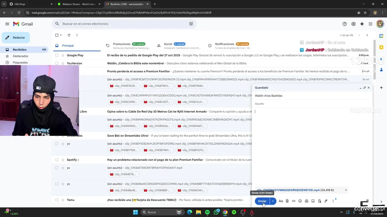Send the email with Enviar
The image size is (387, 217).
pyautogui.click(x=262, y=201)
